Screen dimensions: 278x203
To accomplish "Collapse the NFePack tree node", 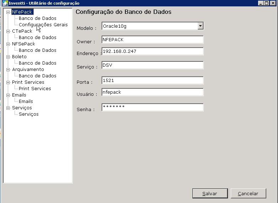I will pyautogui.click(x=8, y=12).
